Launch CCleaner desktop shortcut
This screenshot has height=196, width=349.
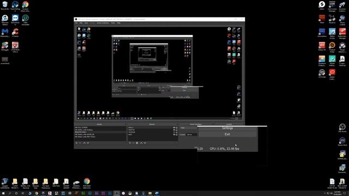coord(15,33)
